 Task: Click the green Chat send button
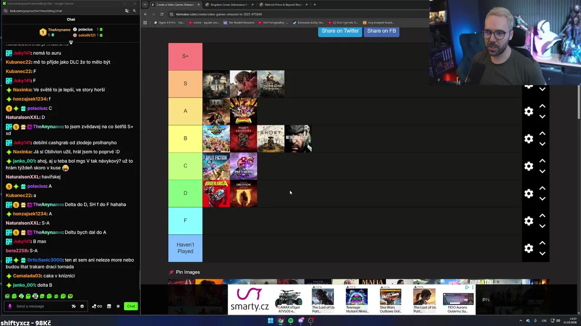(x=131, y=306)
